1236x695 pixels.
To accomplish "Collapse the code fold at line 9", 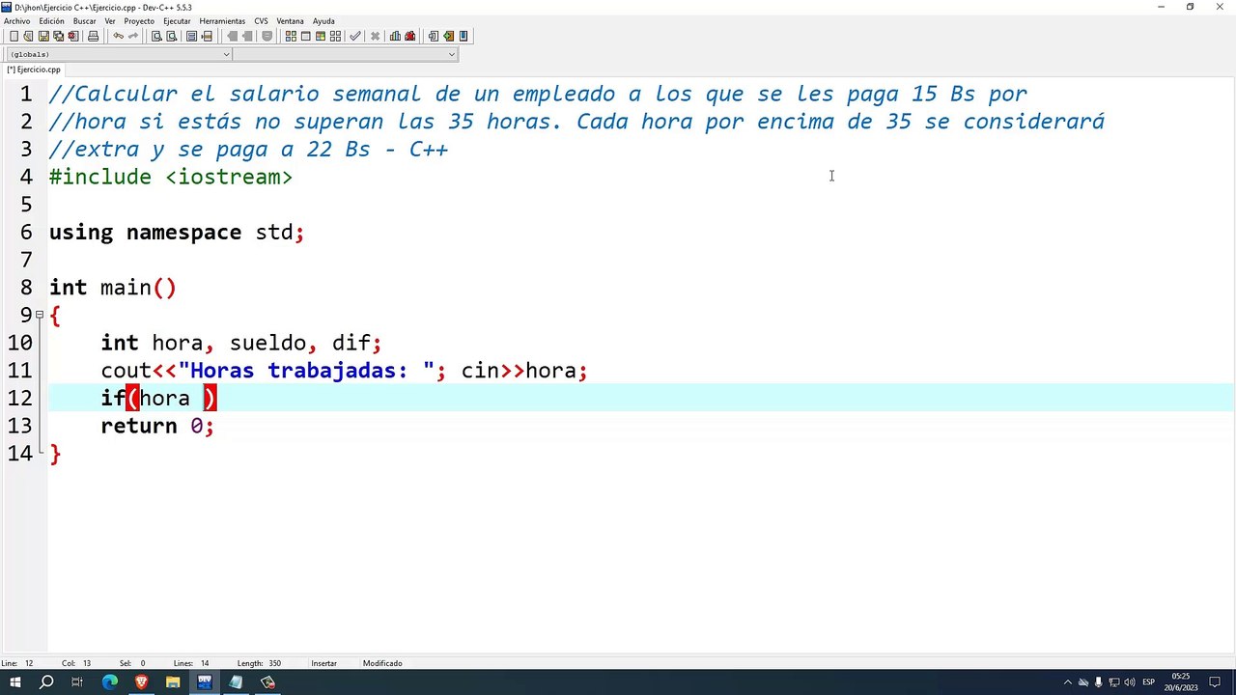I will [40, 315].
